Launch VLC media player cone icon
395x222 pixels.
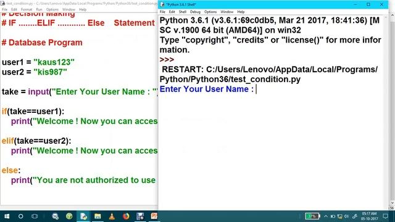(112, 216)
